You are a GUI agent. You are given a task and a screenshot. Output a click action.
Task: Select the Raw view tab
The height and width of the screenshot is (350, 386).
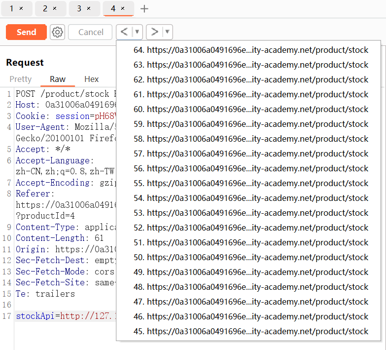[x=58, y=79]
